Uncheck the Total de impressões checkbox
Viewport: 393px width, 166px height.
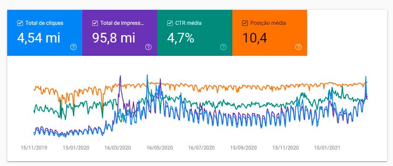pos(95,23)
